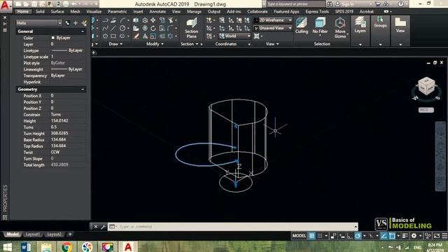This screenshot has height=252, width=448.
Task: Click the Turns value 0.5 field
Action: [x=68, y=127]
